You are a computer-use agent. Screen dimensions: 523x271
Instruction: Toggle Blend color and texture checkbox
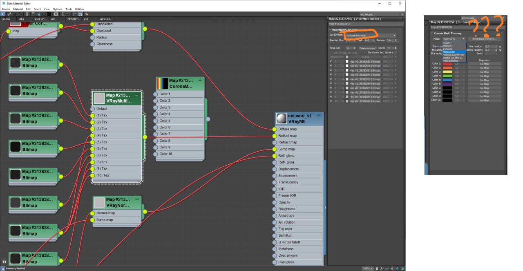click(396, 52)
